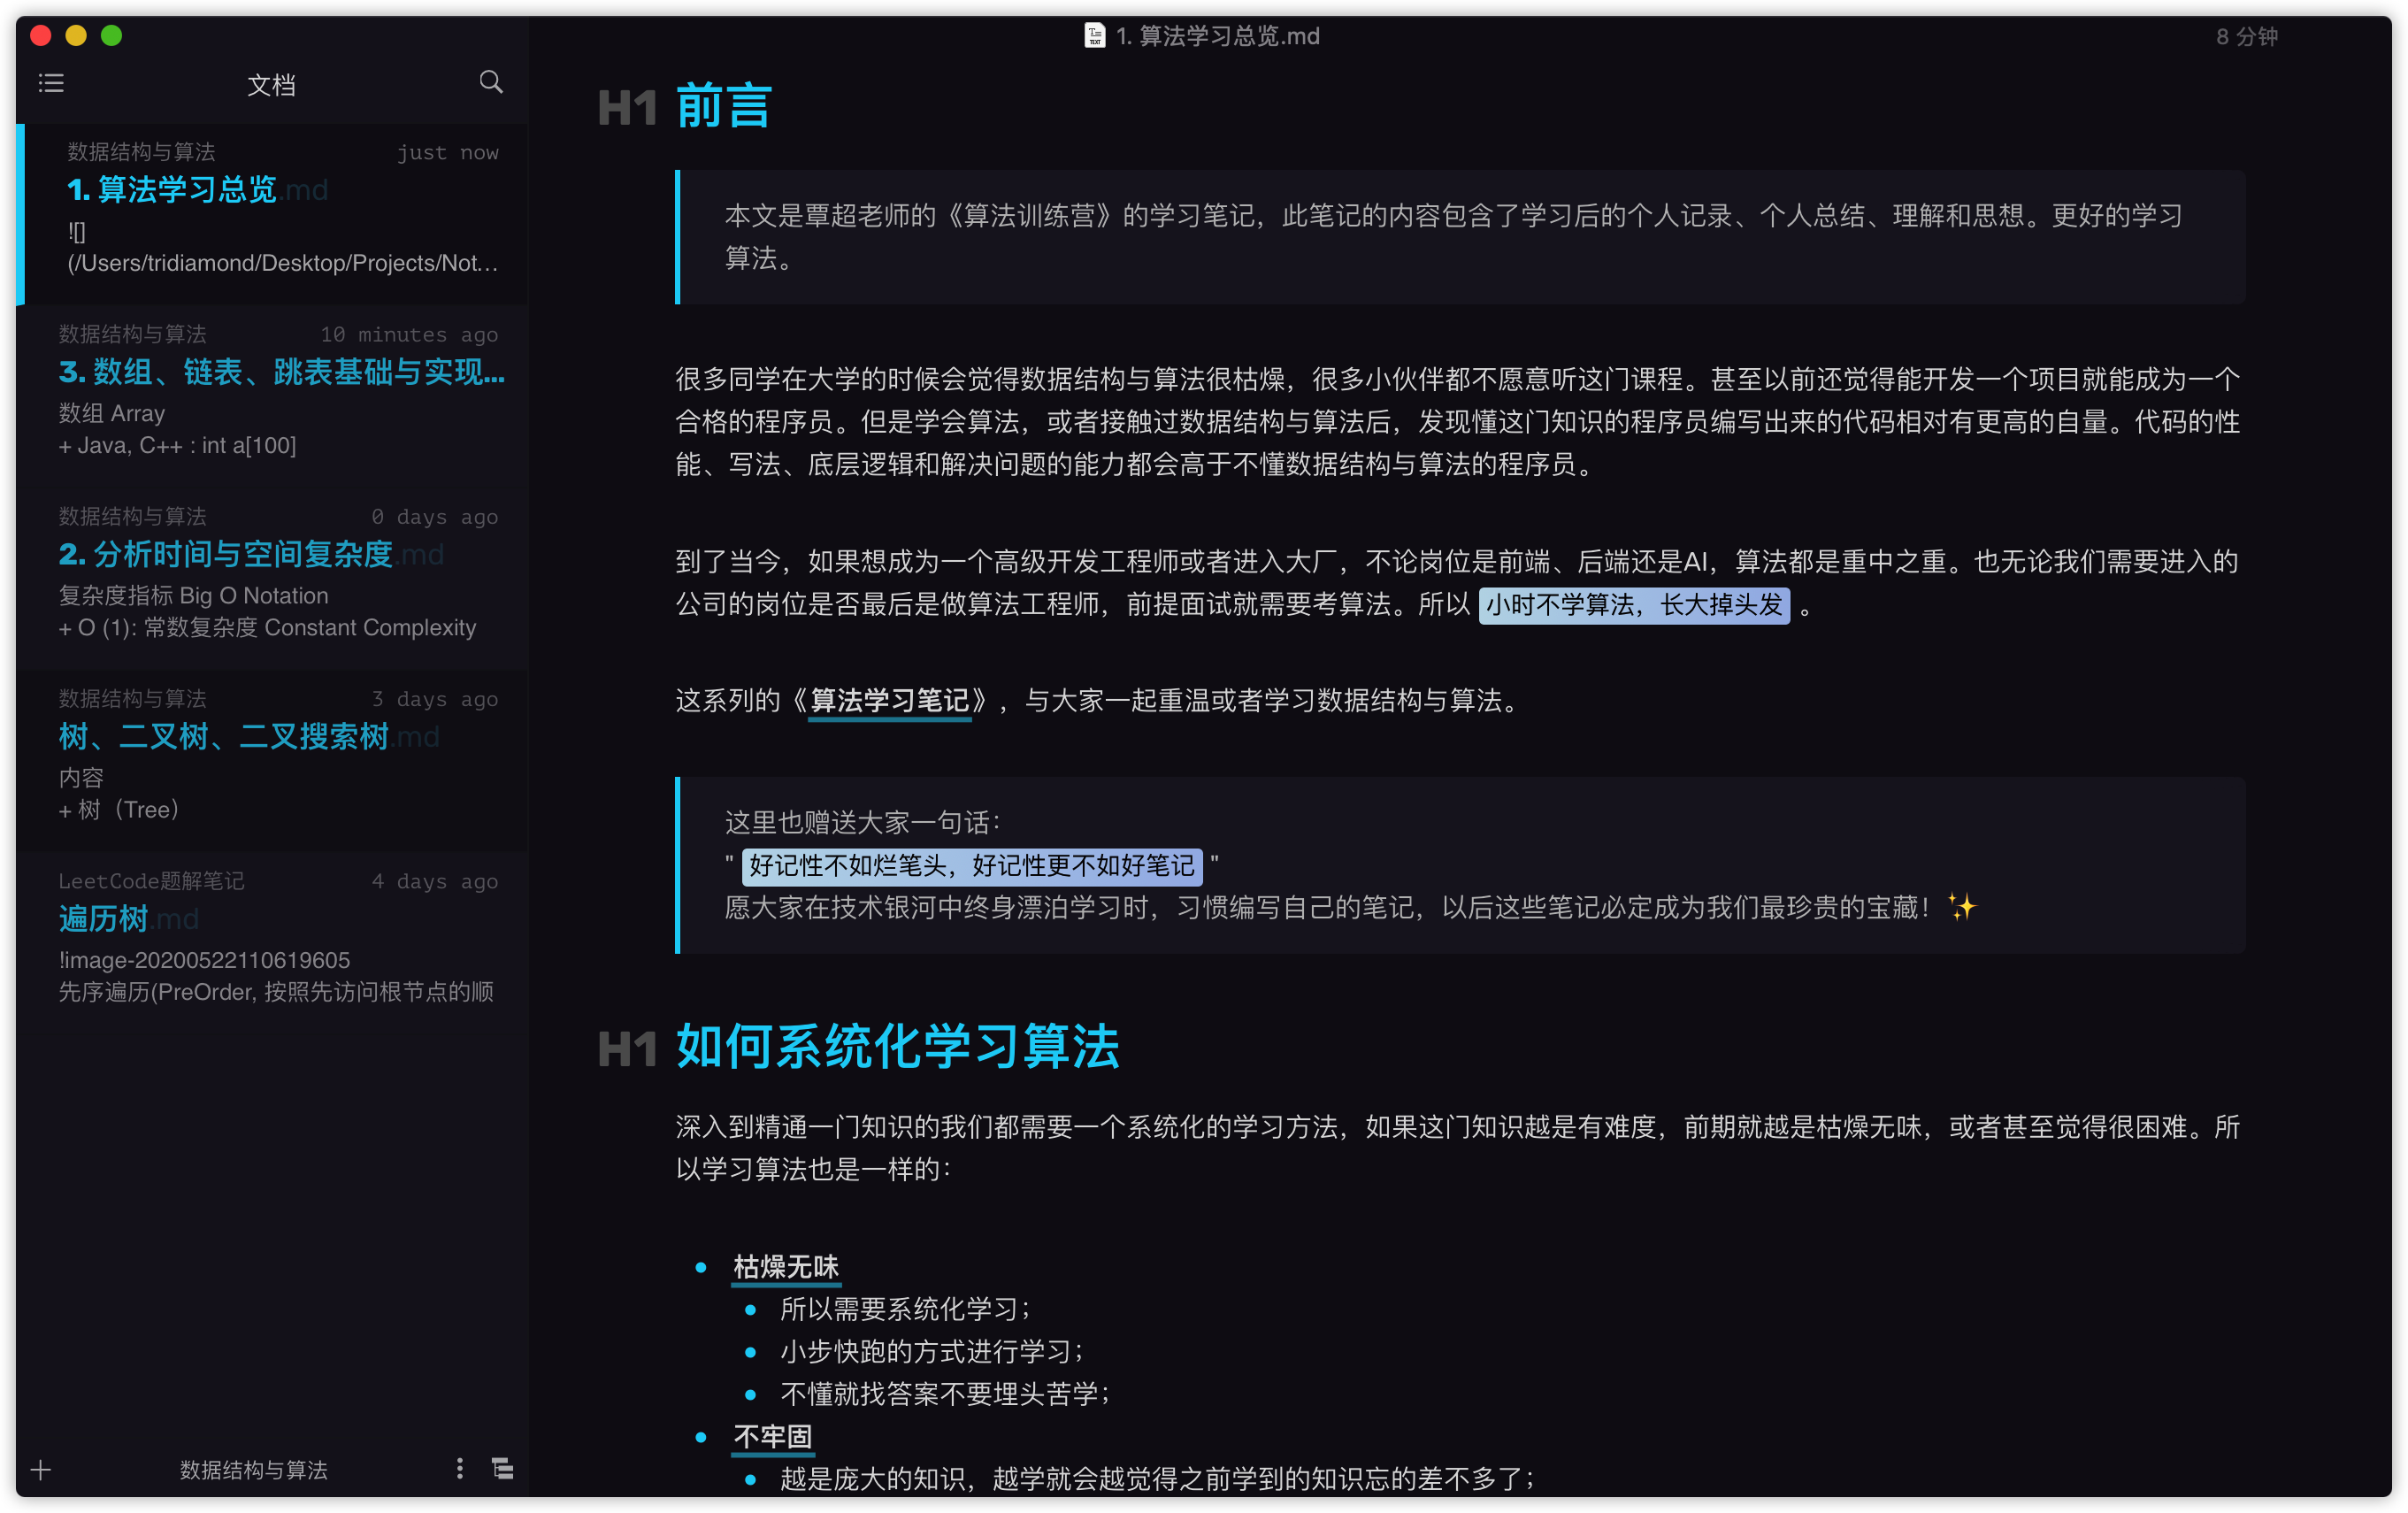The width and height of the screenshot is (2408, 1513).
Task: Add a new document with plus icon
Action: (41, 1469)
